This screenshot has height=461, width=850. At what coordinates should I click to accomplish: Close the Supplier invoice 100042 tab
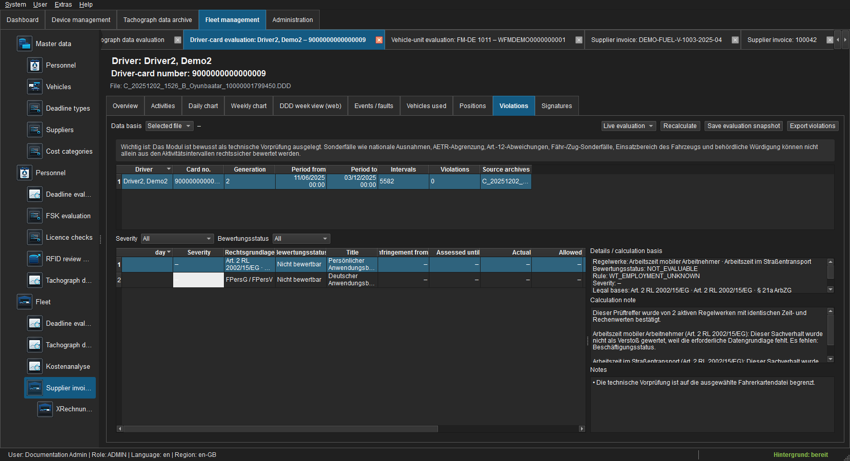[830, 40]
